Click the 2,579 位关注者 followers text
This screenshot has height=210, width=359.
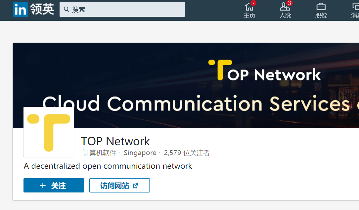pyautogui.click(x=187, y=153)
